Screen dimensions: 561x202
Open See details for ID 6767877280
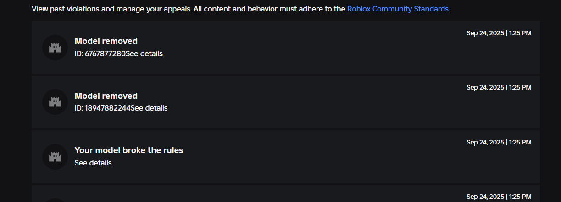pos(144,53)
